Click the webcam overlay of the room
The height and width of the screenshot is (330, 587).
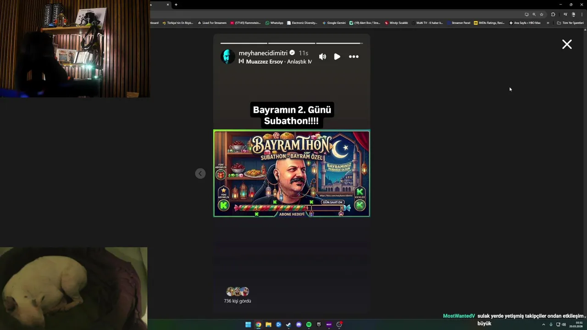[75, 49]
